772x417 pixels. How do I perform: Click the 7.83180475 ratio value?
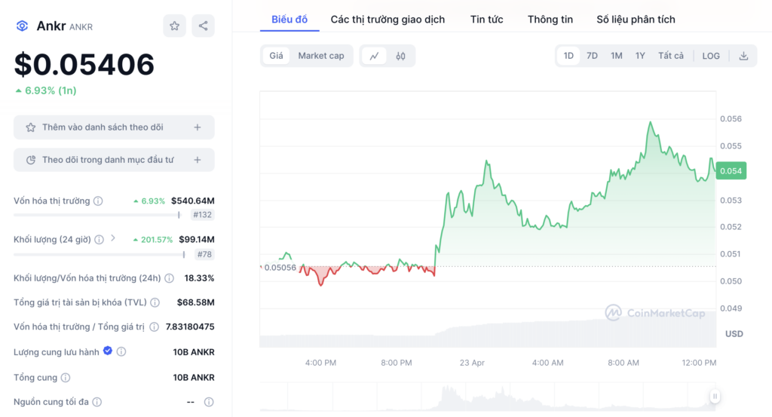[190, 327]
